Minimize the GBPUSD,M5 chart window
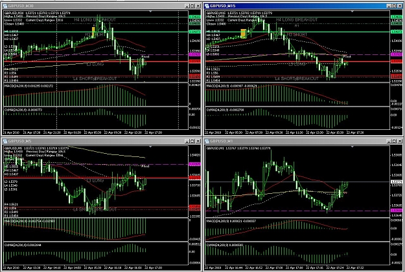The width and height of the screenshot is (405, 272). [x=187, y=141]
